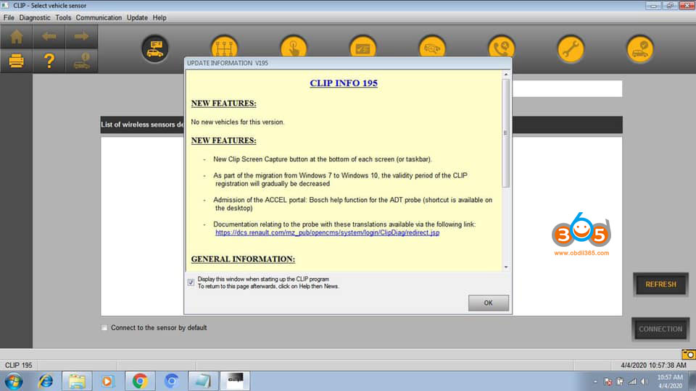Show hidden system tray icons arrow
Screen dimensions: 696x391
tap(595, 382)
